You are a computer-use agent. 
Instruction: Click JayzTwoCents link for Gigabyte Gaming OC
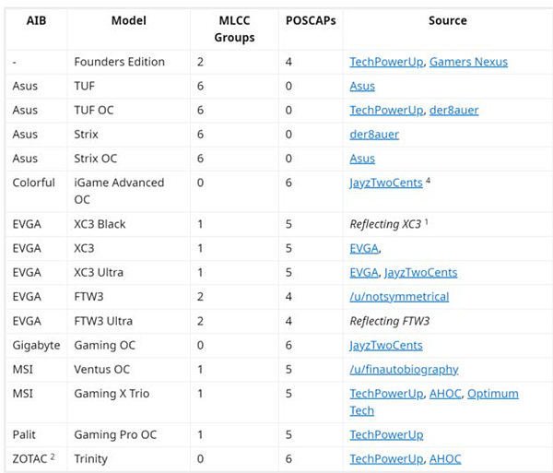[x=385, y=345]
